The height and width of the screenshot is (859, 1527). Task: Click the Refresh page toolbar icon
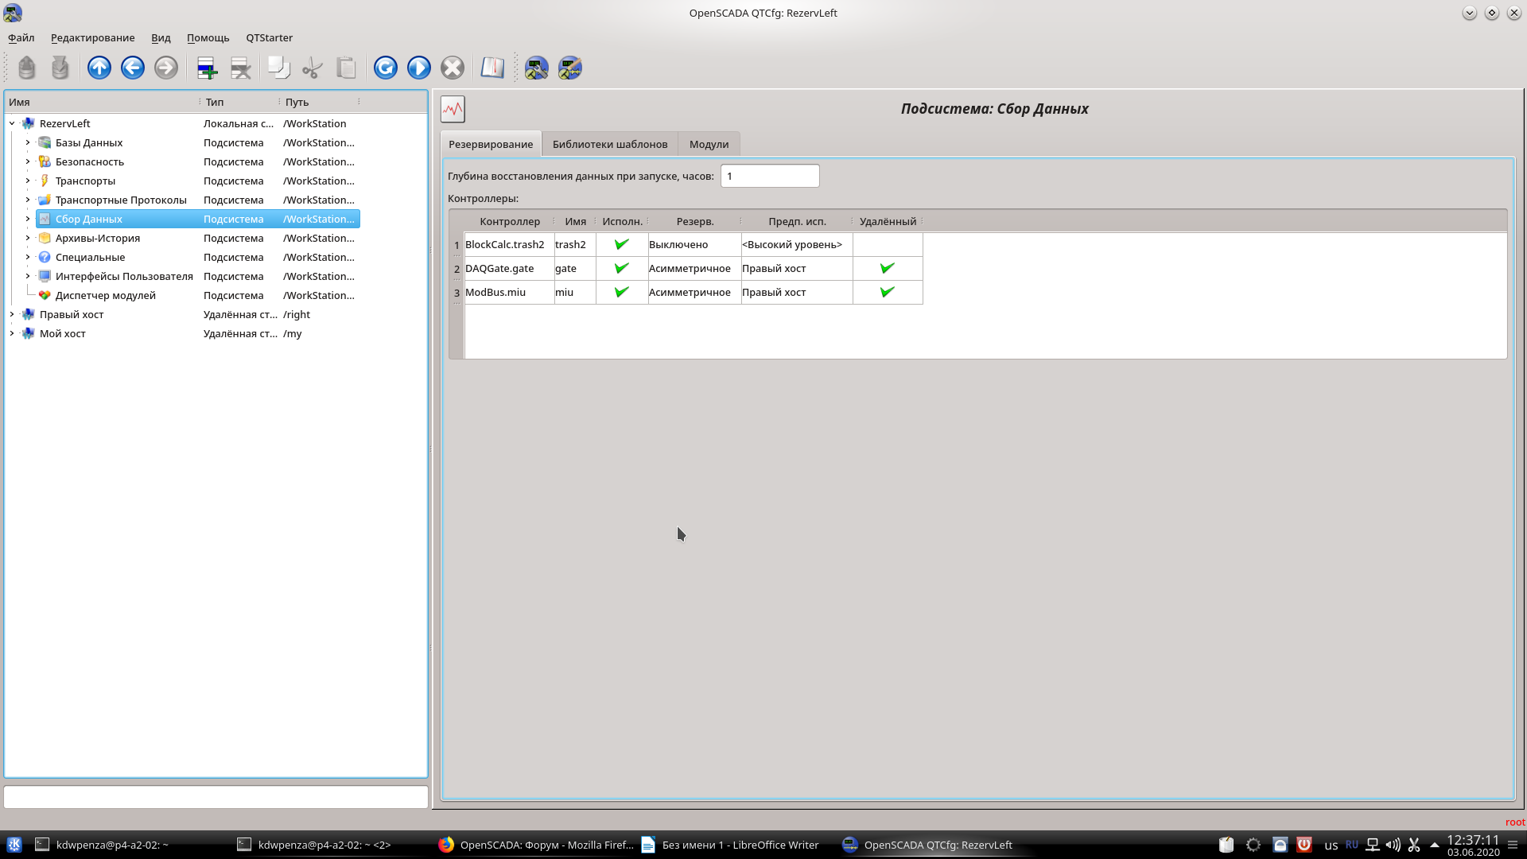(x=386, y=68)
